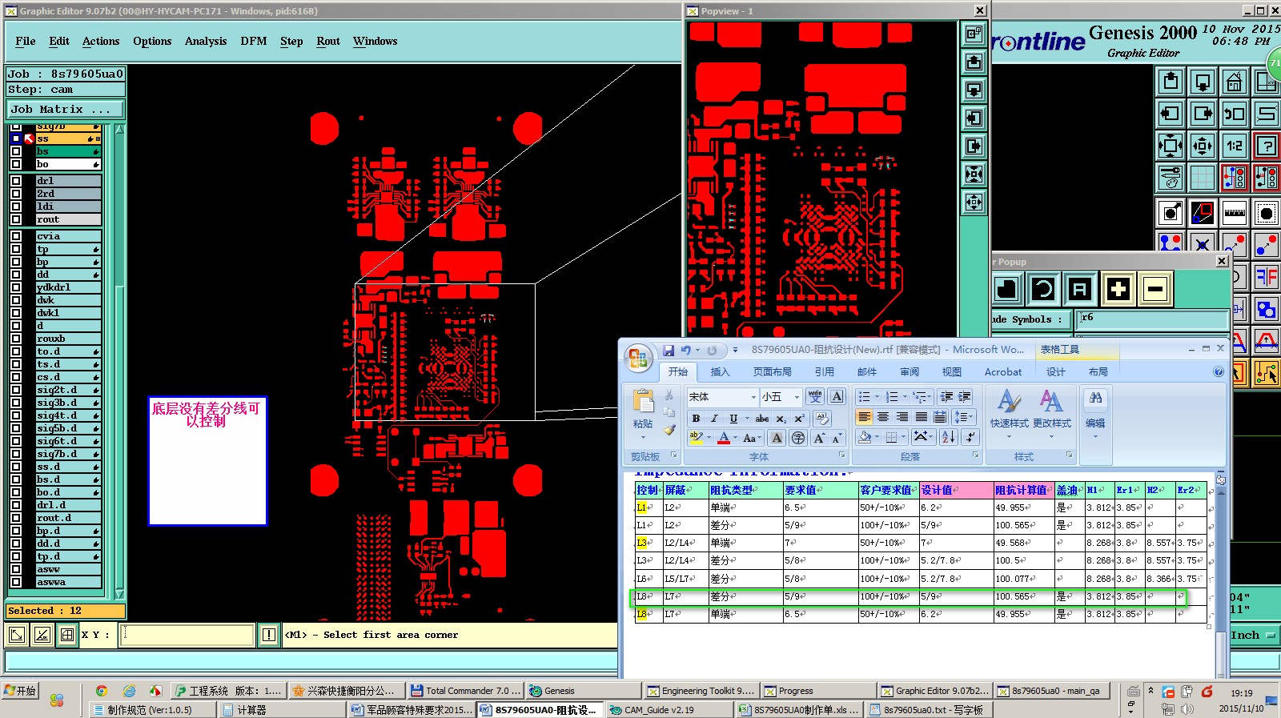Click the save icon in Word title bar
1281x718 pixels.
[668, 350]
